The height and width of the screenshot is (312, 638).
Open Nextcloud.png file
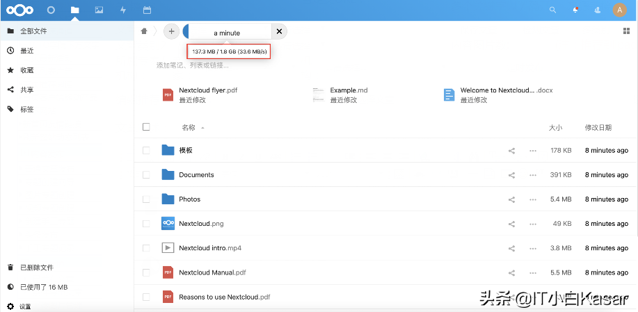pos(201,224)
